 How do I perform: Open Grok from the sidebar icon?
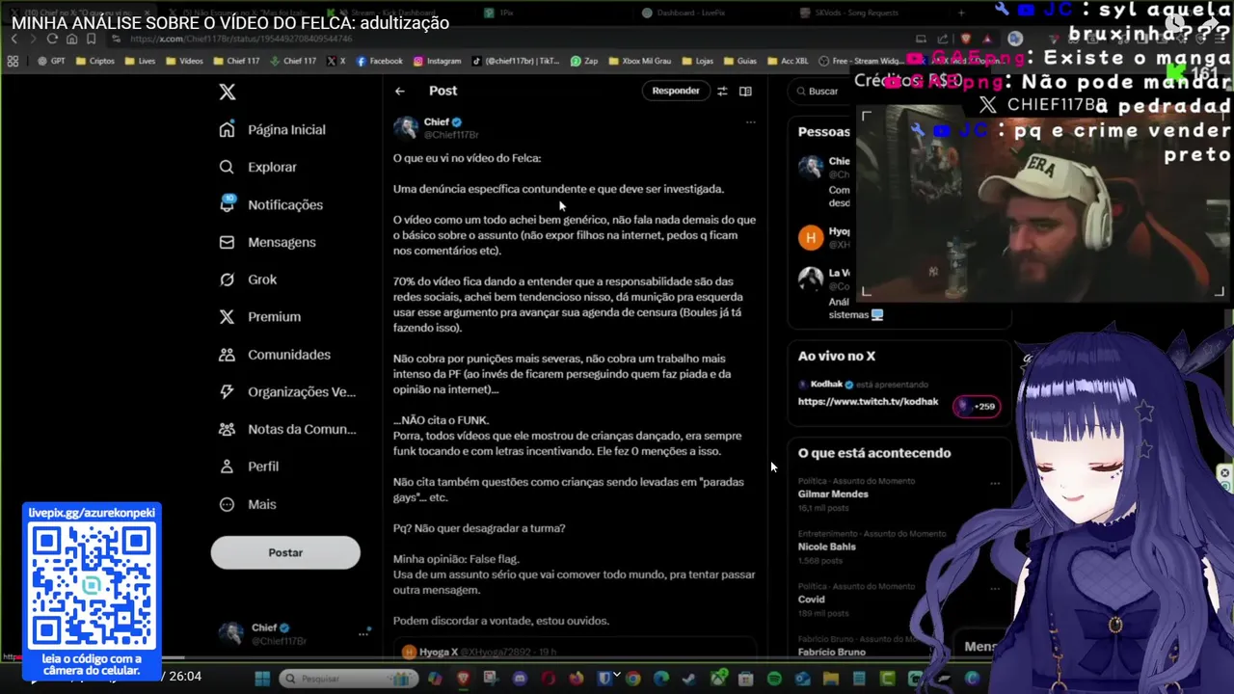pyautogui.click(x=227, y=280)
